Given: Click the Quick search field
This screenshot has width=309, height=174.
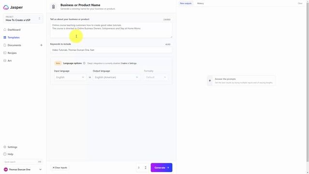Looking at the screenshot, I should (23, 162).
